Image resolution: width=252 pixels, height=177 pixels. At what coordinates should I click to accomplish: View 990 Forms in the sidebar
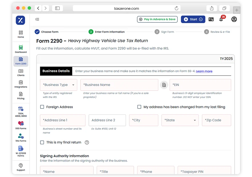(21, 126)
